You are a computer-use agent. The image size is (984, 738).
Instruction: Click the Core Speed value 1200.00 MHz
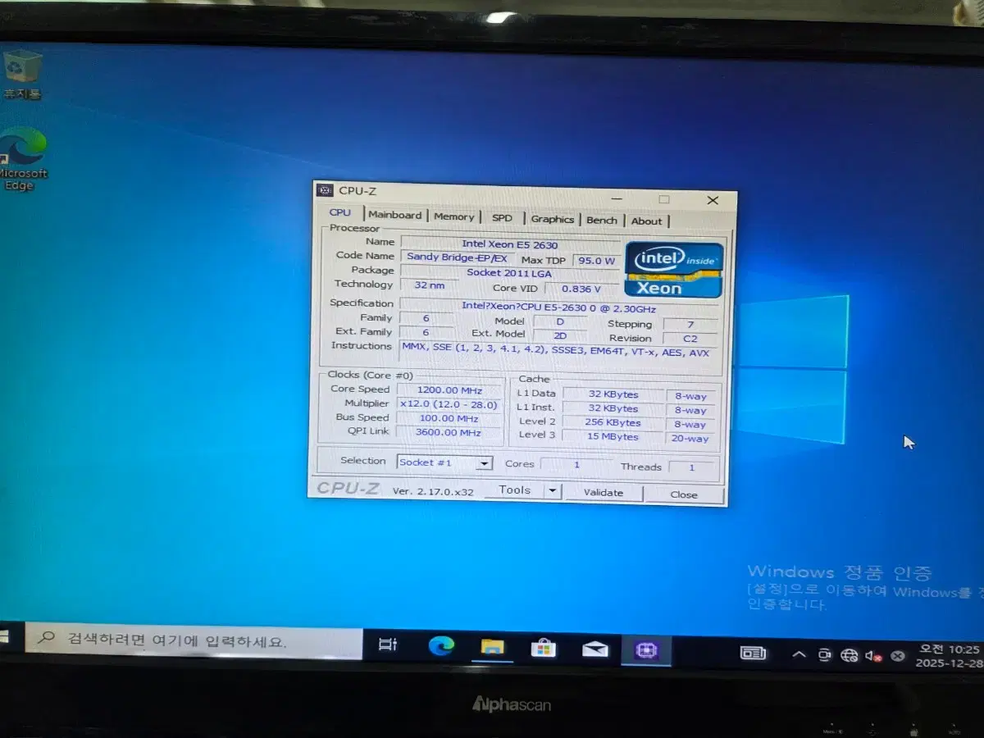(x=449, y=390)
